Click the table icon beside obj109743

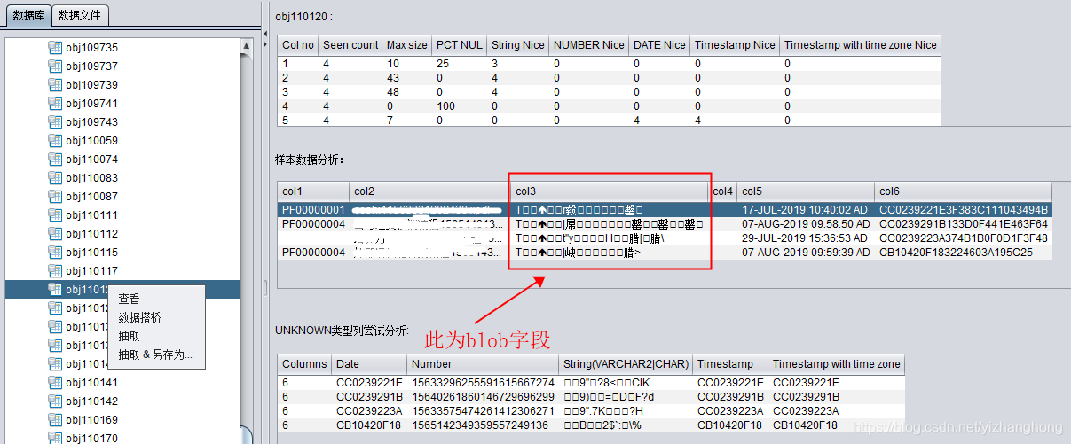[54, 122]
